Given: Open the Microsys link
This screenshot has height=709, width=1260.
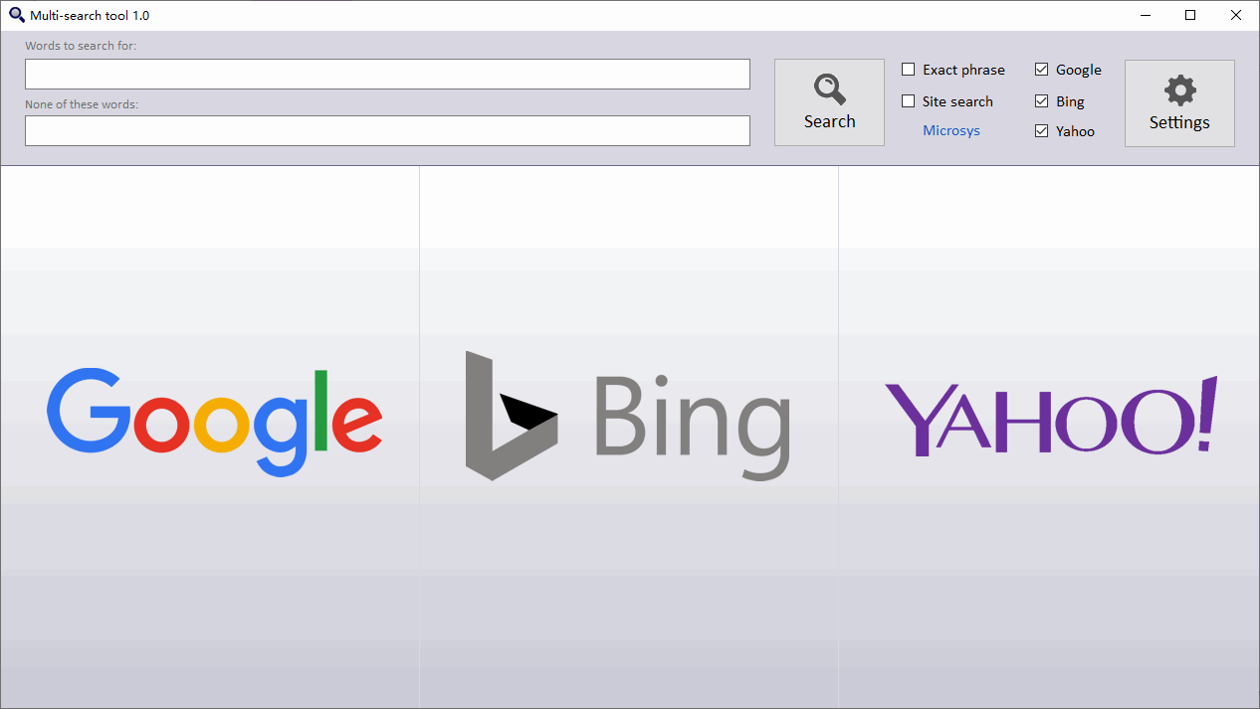Looking at the screenshot, I should (950, 131).
